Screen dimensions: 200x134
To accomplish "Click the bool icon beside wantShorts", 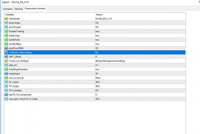I will pos(6,40).
